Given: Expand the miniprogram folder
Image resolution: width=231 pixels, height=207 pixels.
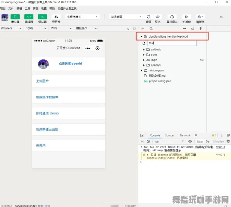Looking at the screenshot, I should (141, 71).
